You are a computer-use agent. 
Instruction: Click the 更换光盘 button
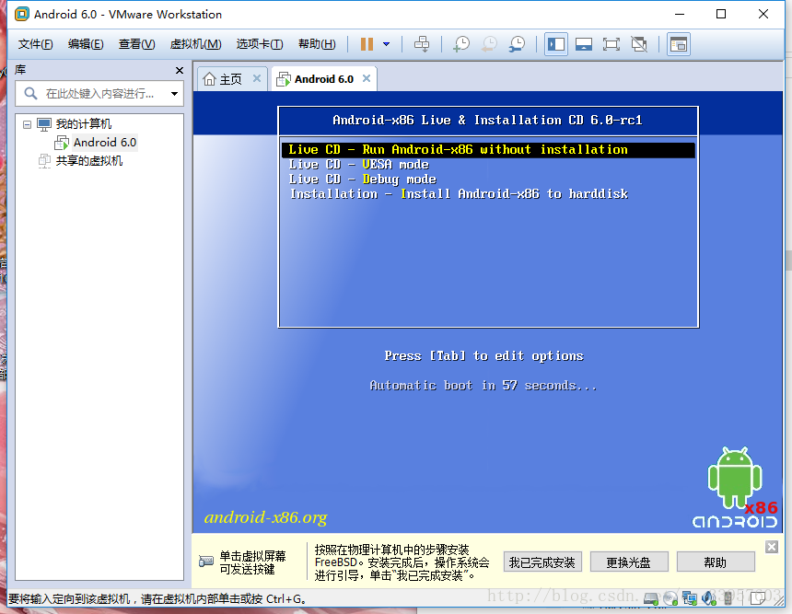click(629, 562)
